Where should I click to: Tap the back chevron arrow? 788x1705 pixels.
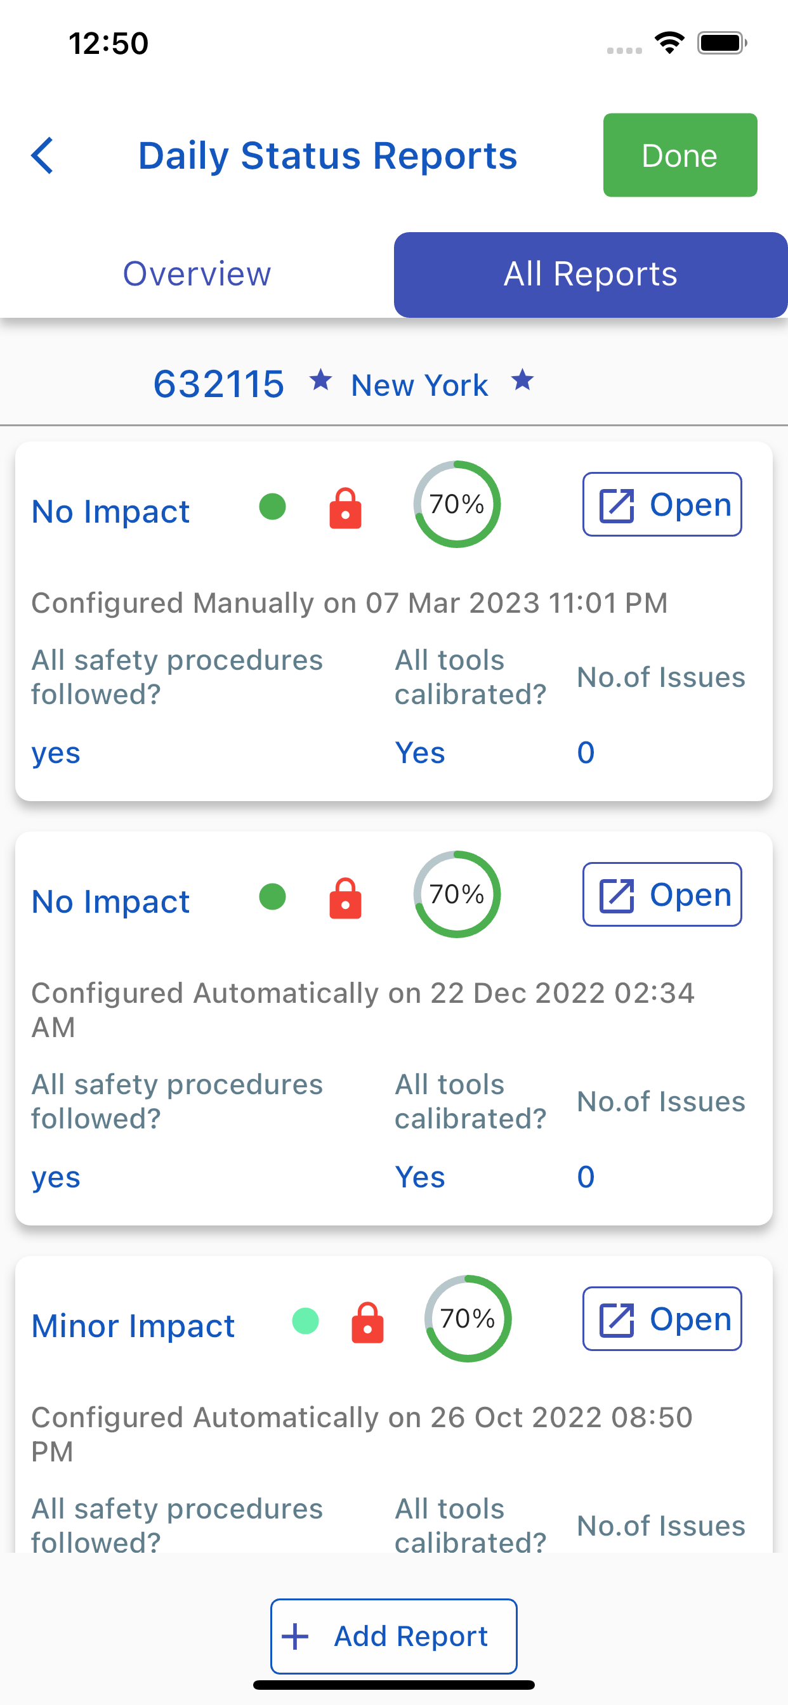[x=43, y=156]
